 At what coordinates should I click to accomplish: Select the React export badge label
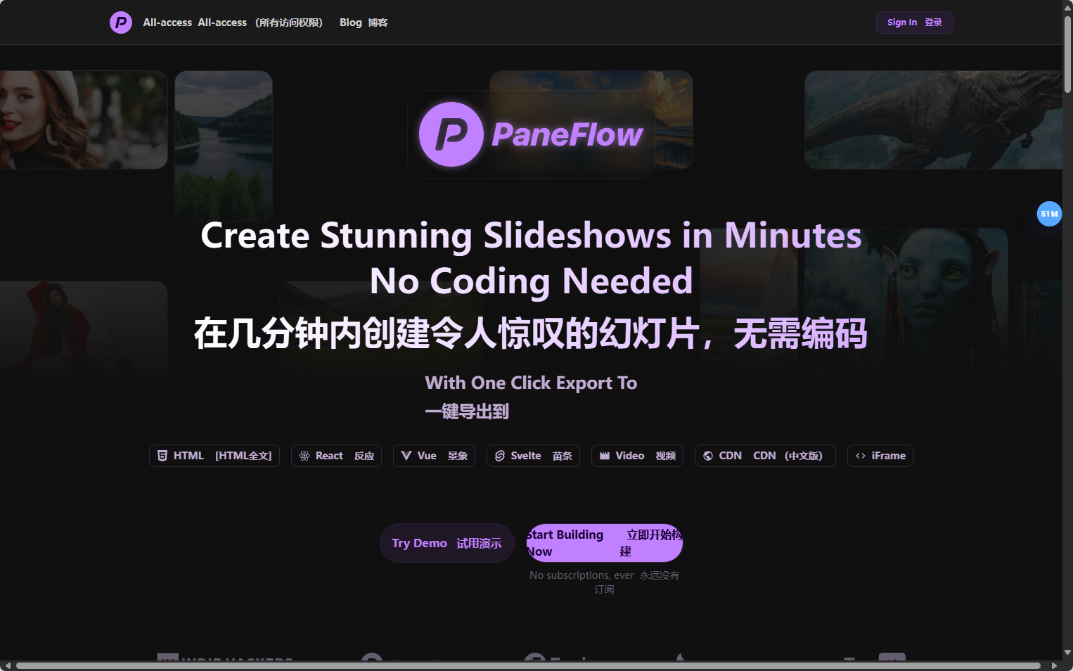coord(345,456)
